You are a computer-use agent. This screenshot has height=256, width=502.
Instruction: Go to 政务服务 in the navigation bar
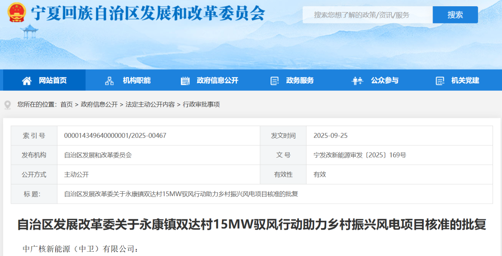click(x=300, y=81)
